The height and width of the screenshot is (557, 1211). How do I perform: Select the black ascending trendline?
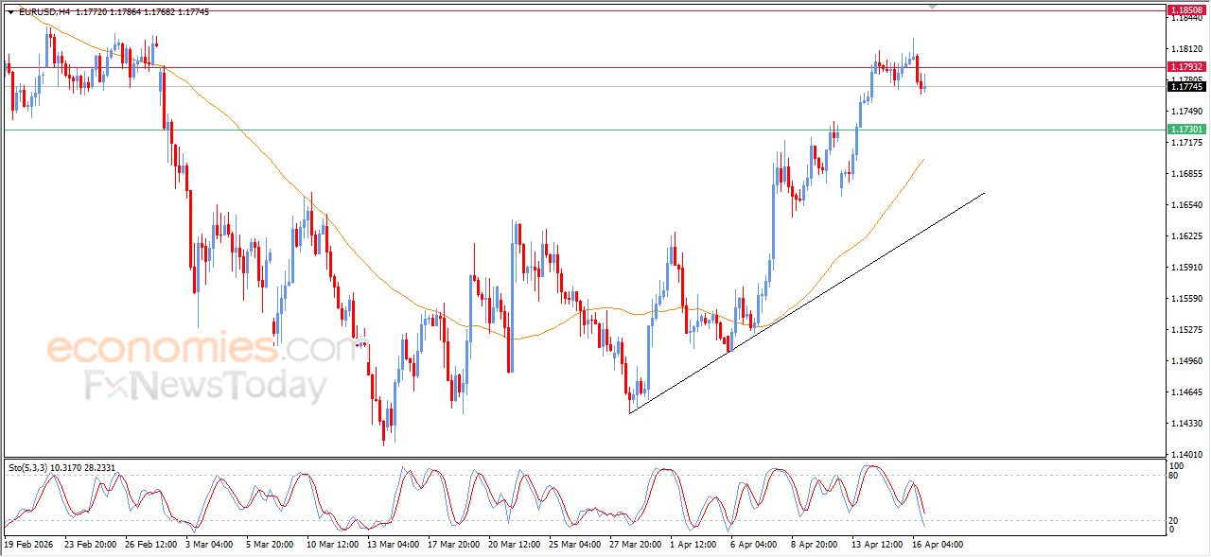pos(807,303)
